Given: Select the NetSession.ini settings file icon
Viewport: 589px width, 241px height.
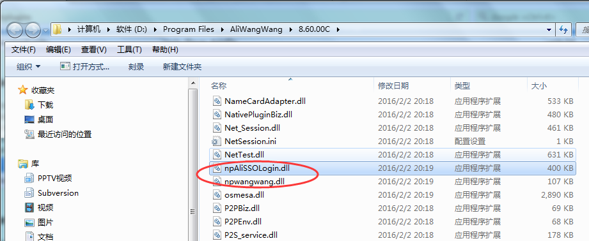Looking at the screenshot, I should [x=217, y=142].
